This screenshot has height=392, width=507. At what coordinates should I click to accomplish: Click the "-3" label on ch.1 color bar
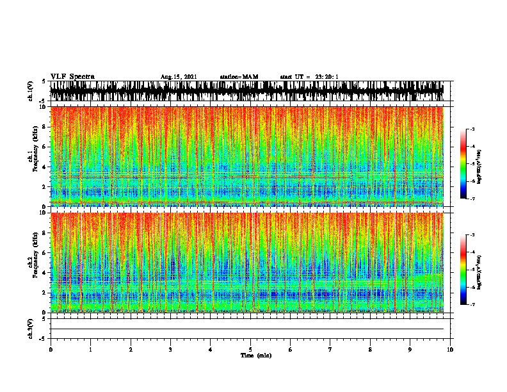472,129
